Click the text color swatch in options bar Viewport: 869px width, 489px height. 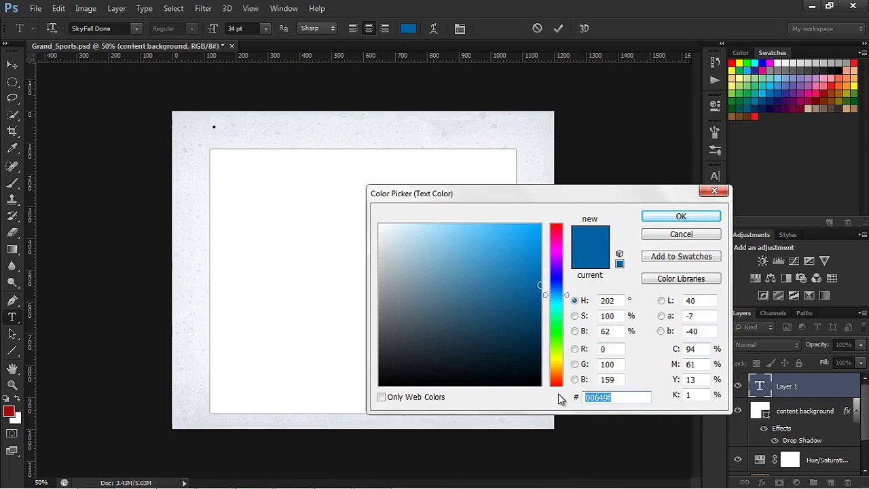[x=408, y=29]
